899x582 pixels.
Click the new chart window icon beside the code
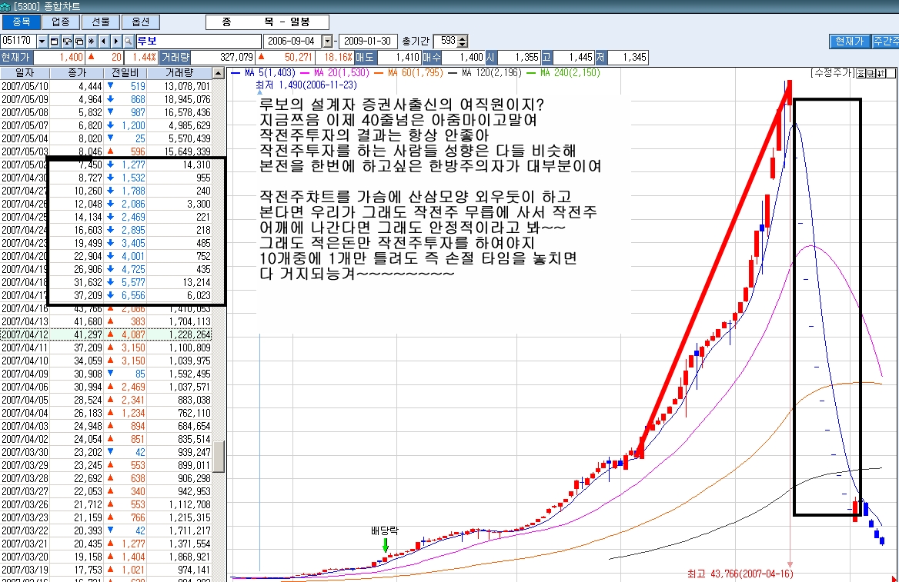coord(54,41)
